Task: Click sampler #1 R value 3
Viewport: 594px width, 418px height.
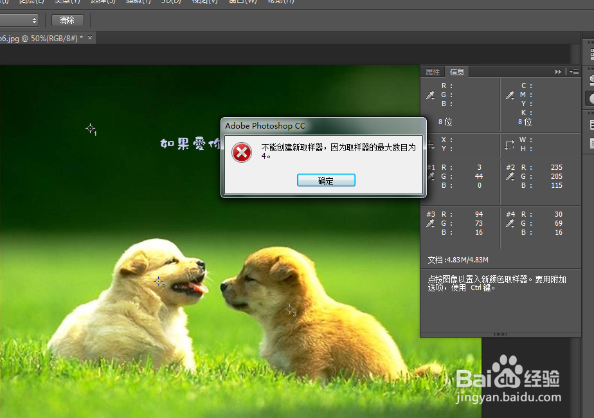Action: pyautogui.click(x=479, y=167)
